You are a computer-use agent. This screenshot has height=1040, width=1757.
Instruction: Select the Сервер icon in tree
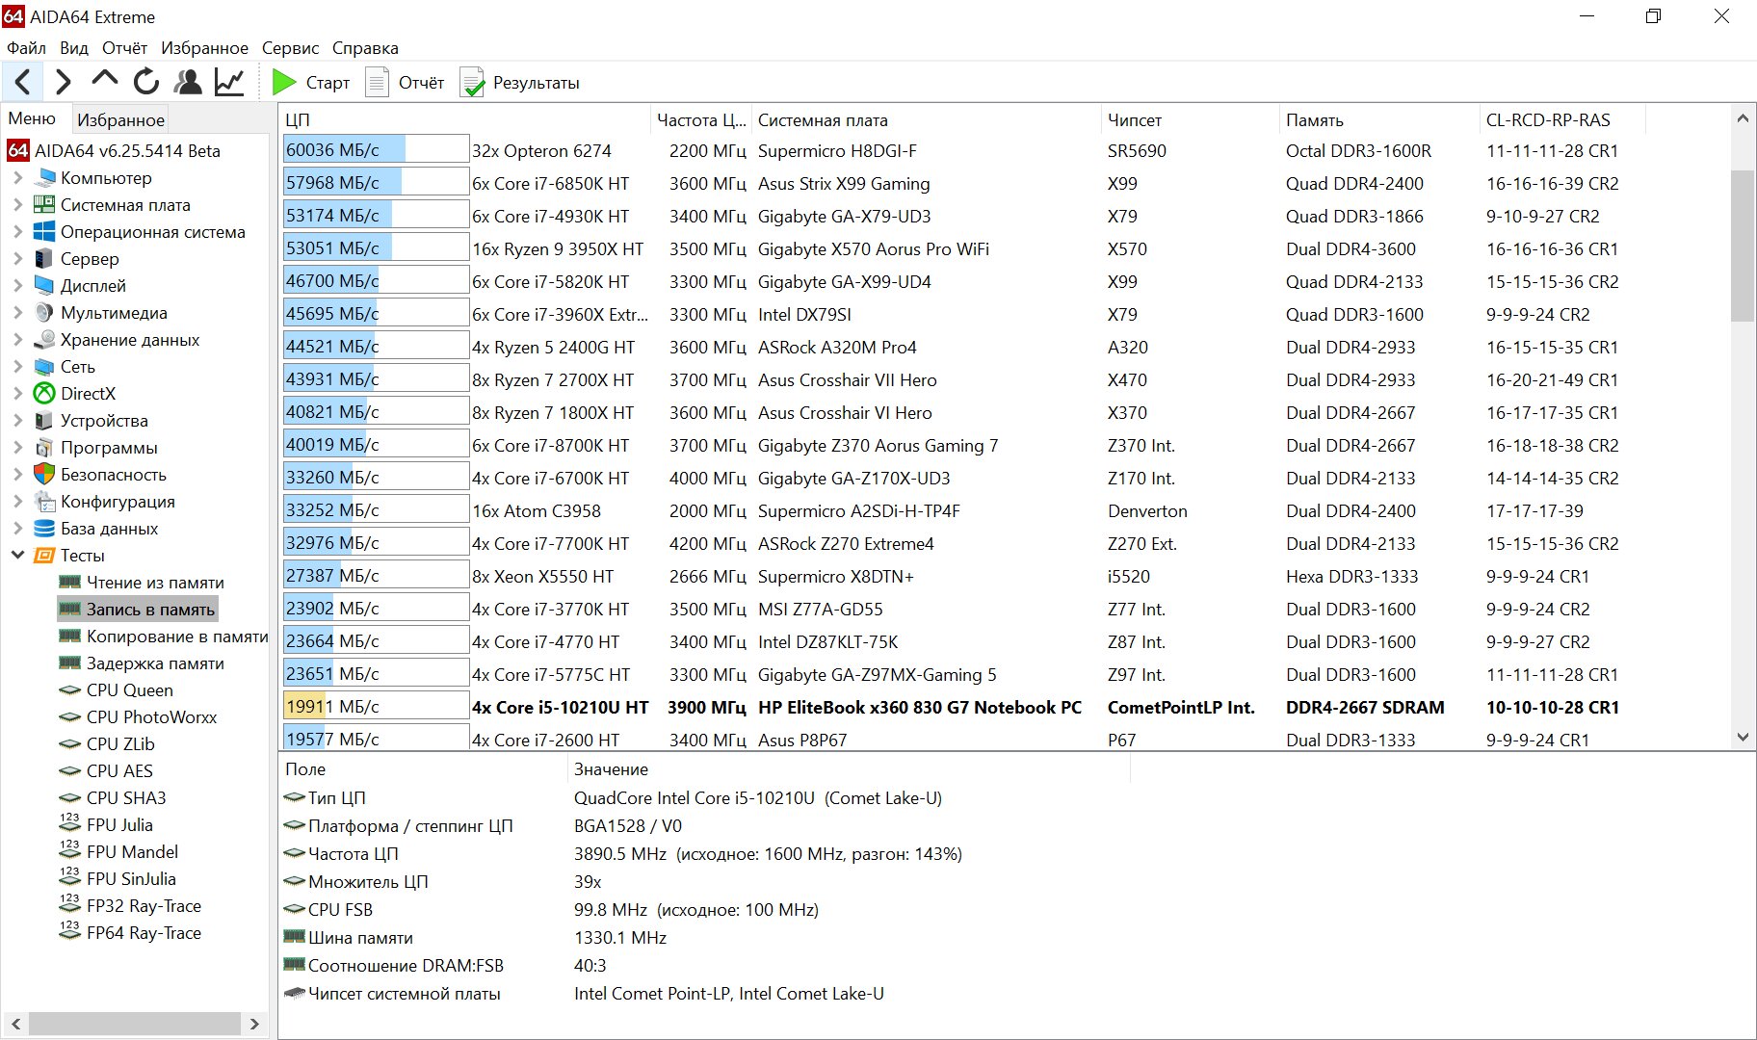(43, 259)
